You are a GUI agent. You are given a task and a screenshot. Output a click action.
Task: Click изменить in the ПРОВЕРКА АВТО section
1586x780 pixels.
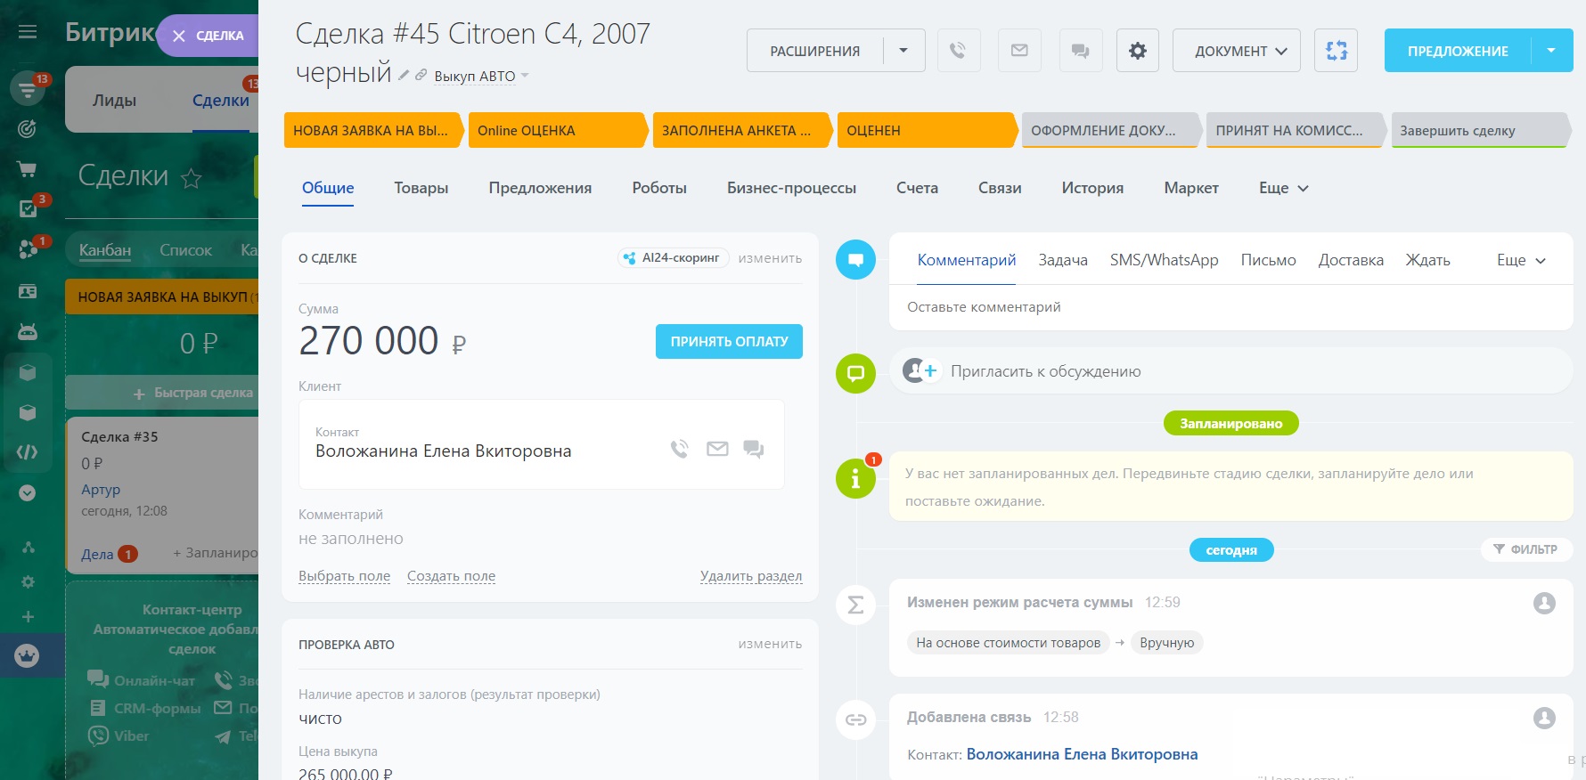770,644
